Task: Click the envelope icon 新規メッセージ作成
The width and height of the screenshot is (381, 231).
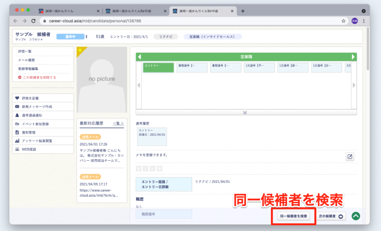Action: point(17,106)
